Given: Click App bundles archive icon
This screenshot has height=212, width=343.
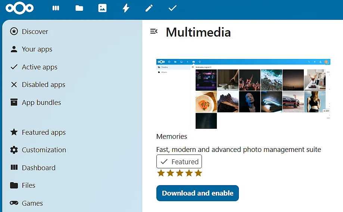Looking at the screenshot, I should tap(14, 102).
